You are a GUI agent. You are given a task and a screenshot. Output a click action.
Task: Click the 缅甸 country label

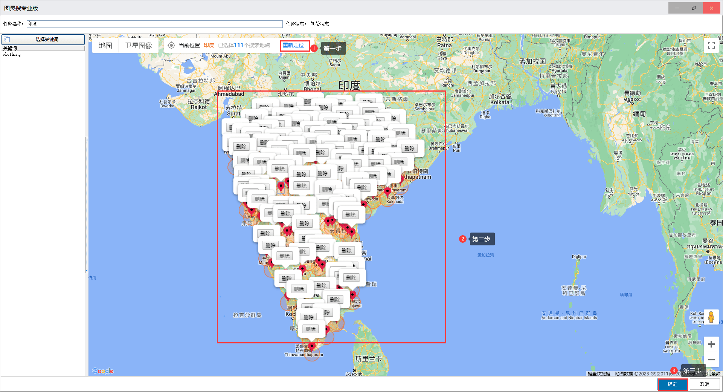(639, 113)
